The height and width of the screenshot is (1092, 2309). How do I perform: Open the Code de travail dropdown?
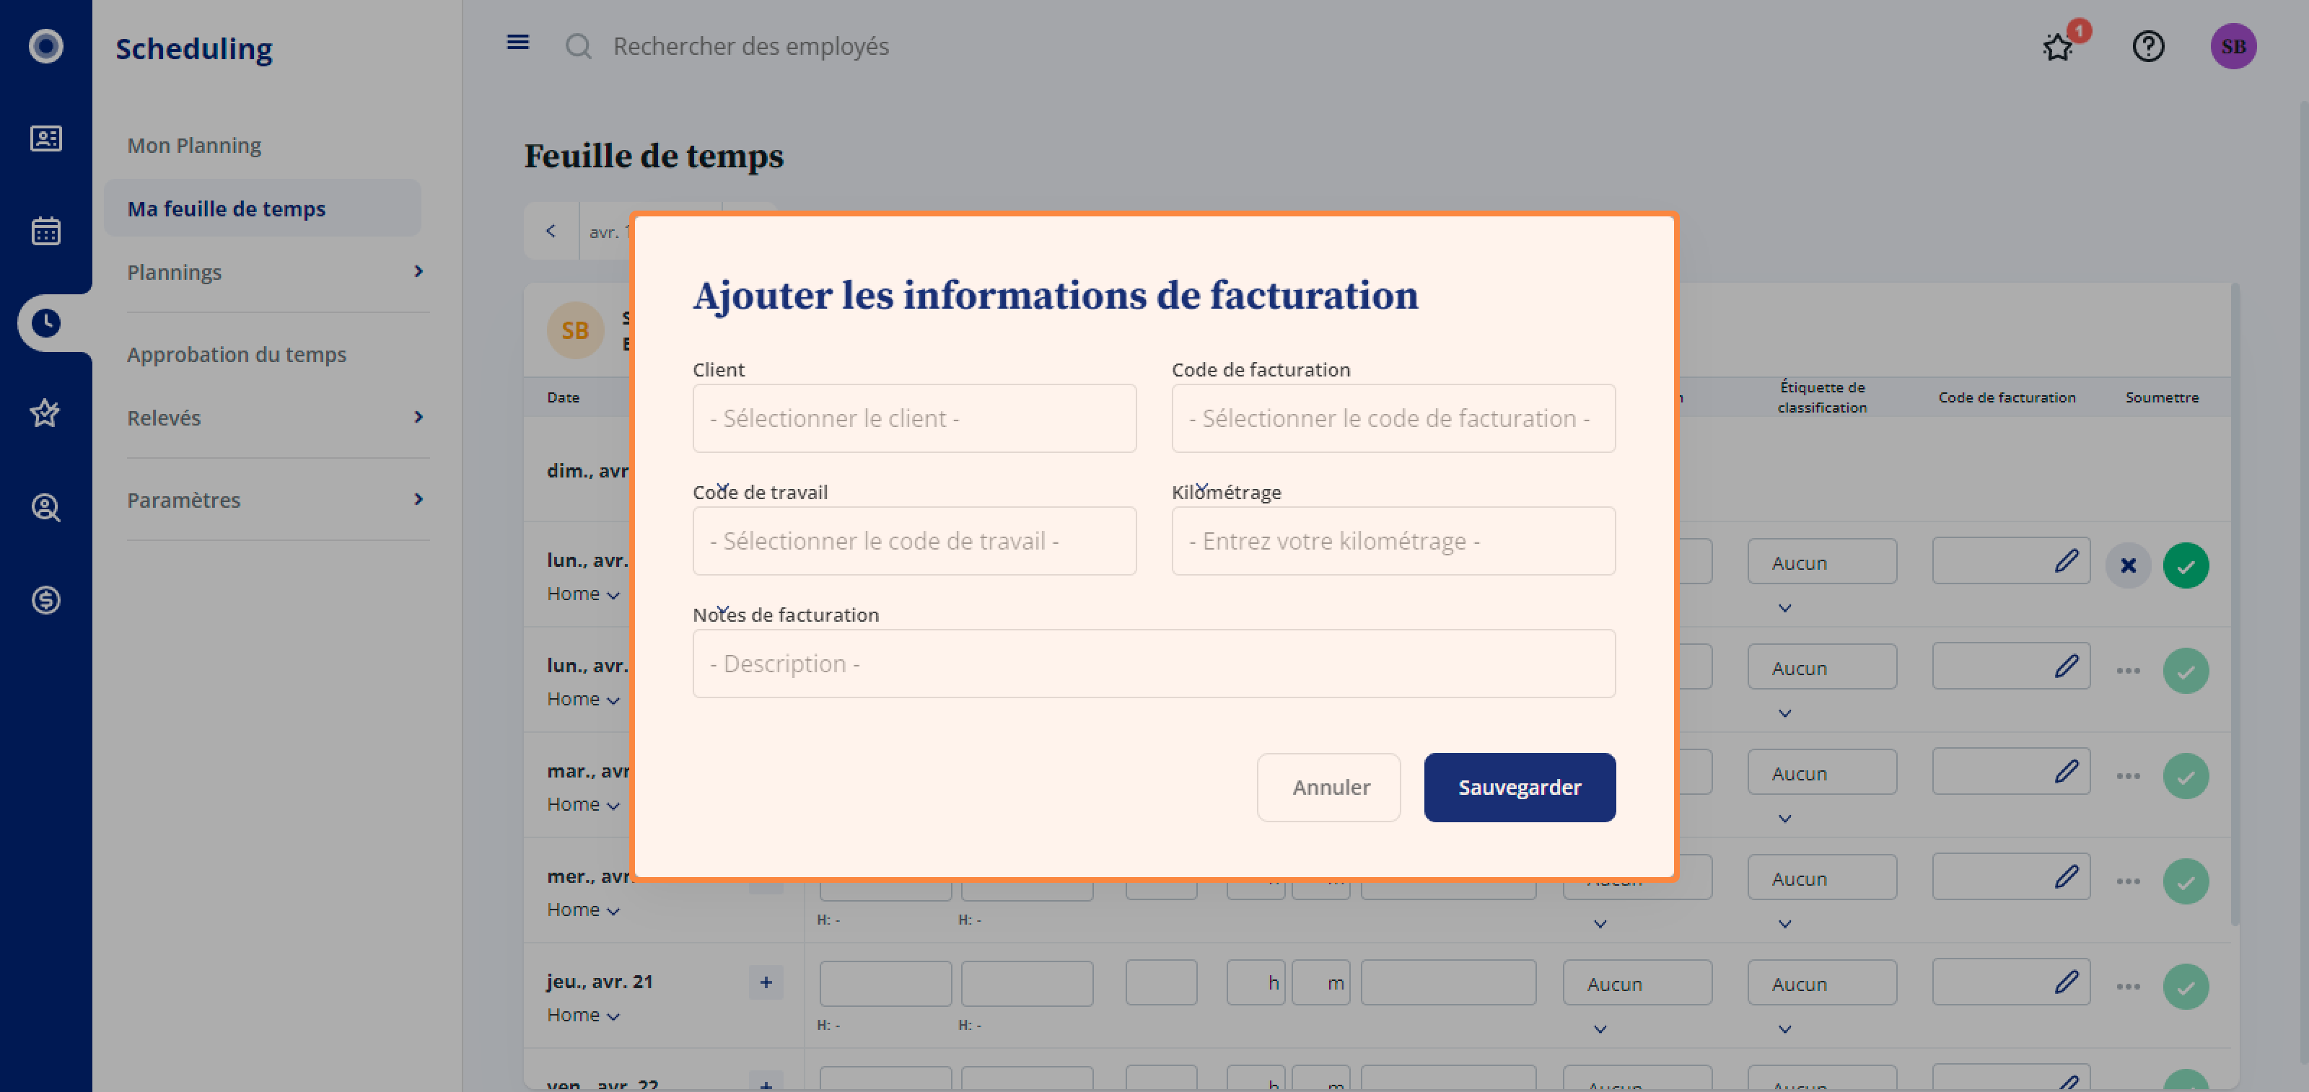914,541
